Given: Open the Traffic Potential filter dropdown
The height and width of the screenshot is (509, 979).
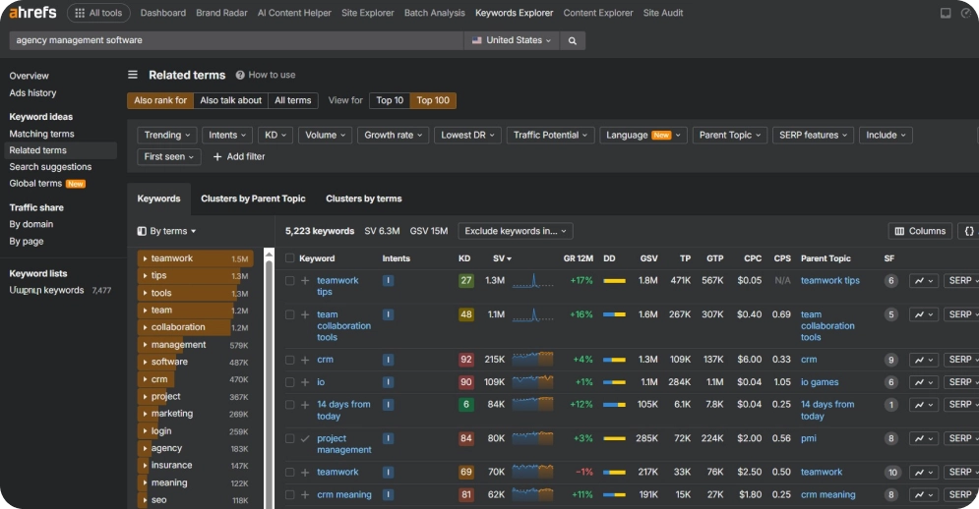Looking at the screenshot, I should [x=550, y=135].
